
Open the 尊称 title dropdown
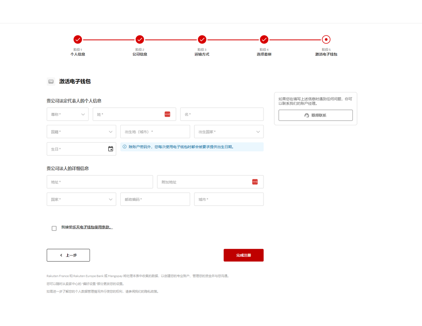(x=67, y=114)
